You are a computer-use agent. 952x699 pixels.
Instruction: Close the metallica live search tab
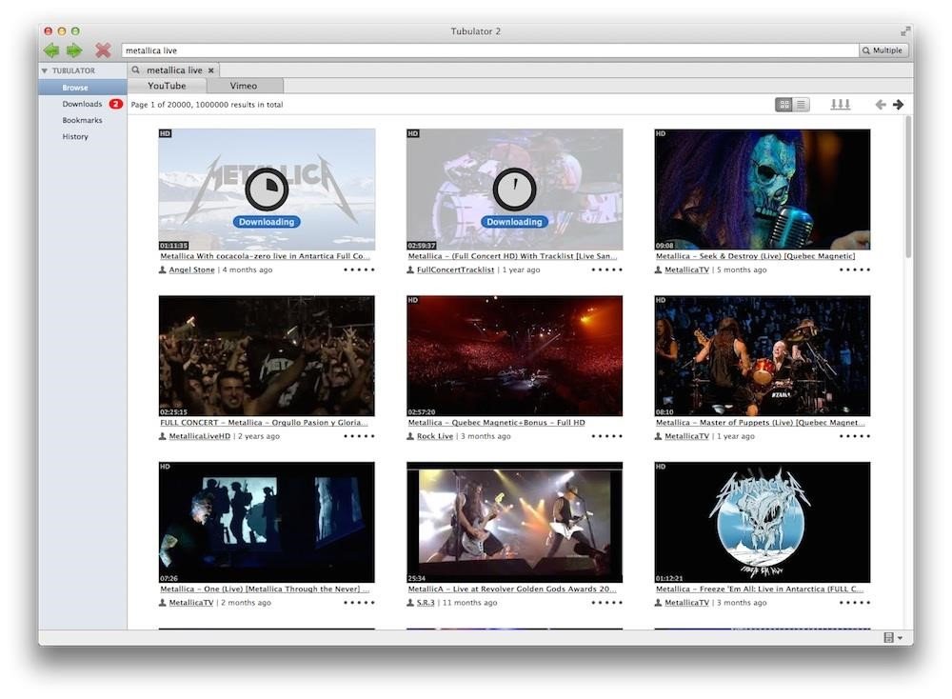coord(211,70)
